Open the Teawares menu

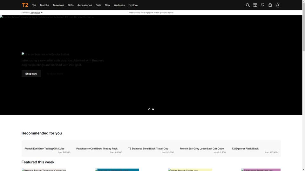pos(58,5)
